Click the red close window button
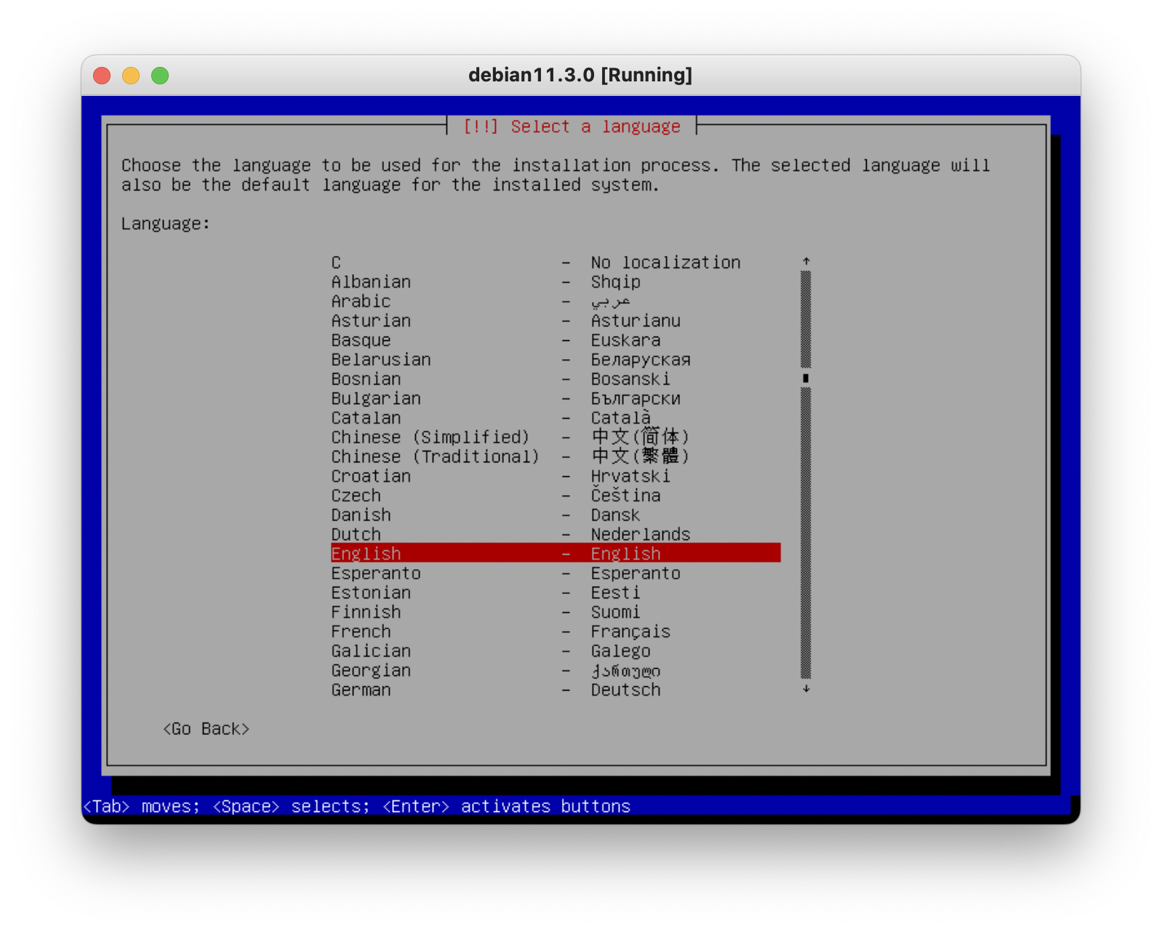Image resolution: width=1162 pixels, height=932 pixels. [102, 76]
